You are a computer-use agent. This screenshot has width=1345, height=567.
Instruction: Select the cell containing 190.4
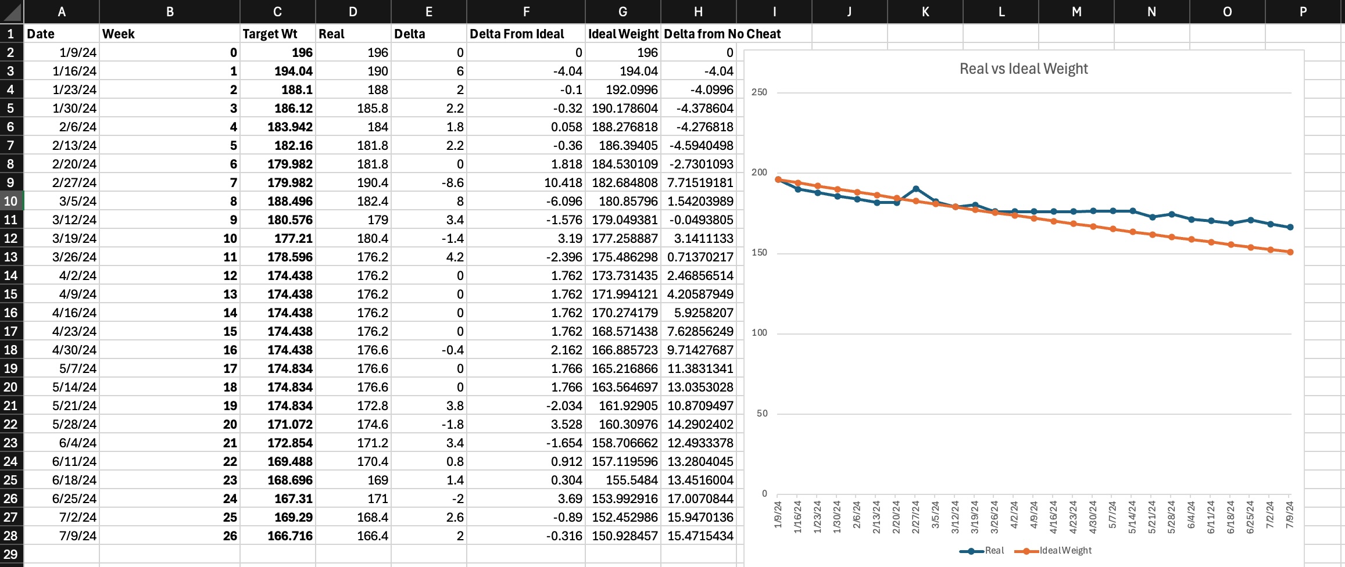pyautogui.click(x=353, y=182)
